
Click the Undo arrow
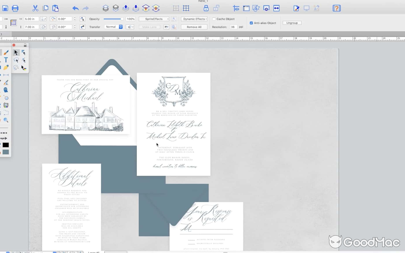tap(75, 8)
